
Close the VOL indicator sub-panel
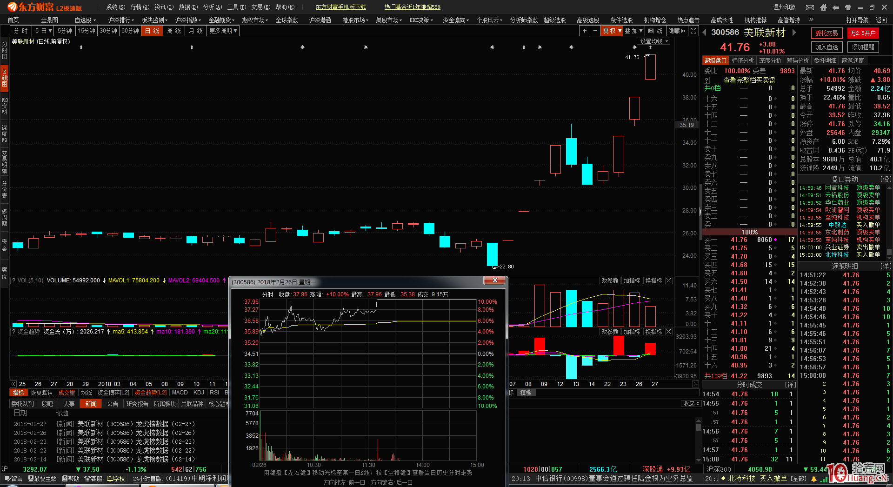click(668, 280)
